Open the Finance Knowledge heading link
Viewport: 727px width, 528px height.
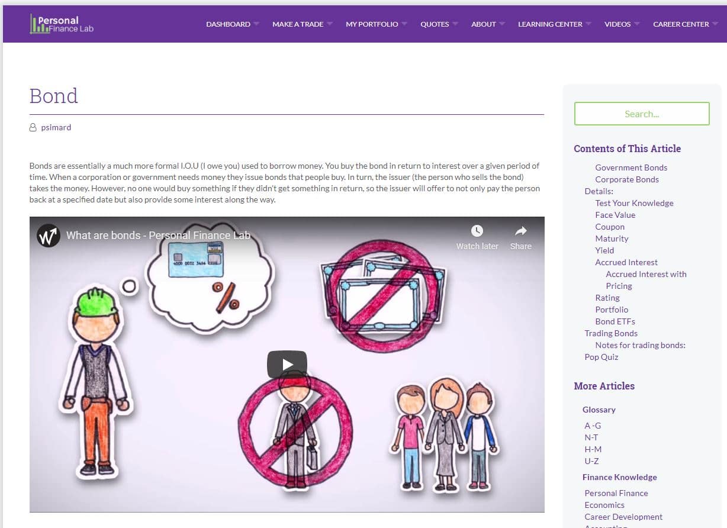tap(619, 477)
